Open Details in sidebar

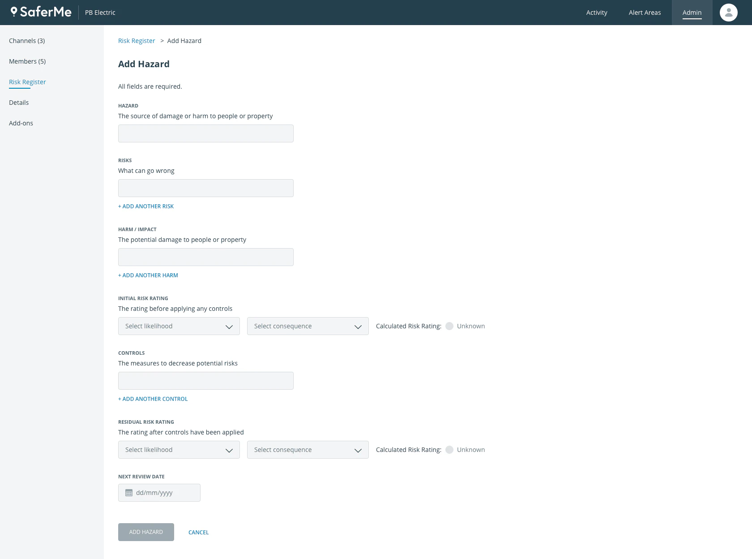coord(19,103)
